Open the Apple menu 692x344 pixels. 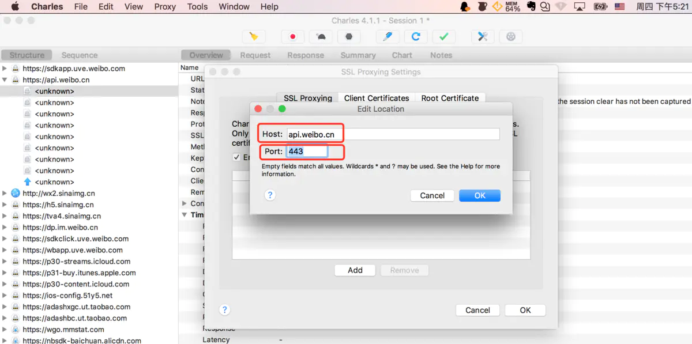point(15,7)
